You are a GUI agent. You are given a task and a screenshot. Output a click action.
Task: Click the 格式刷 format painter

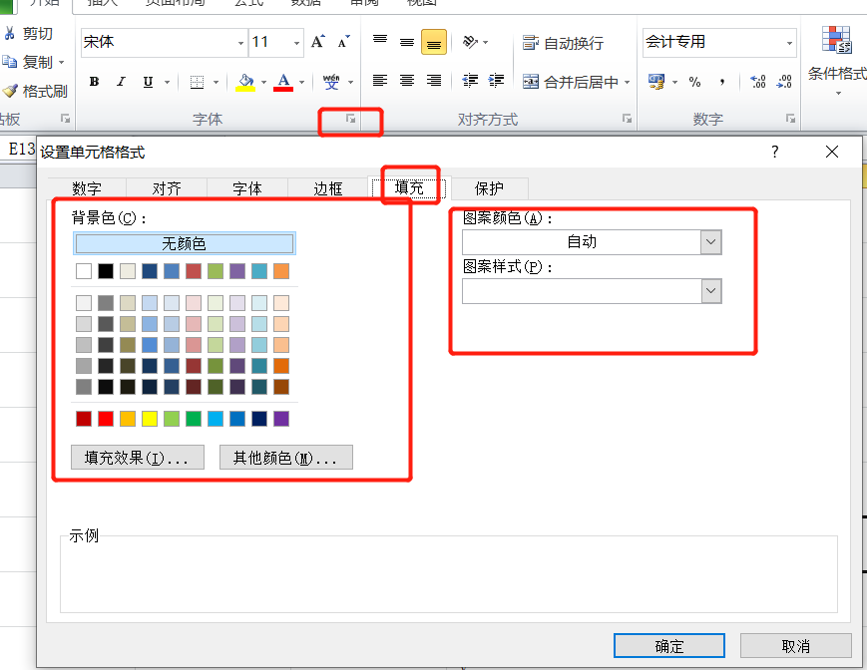[x=36, y=91]
